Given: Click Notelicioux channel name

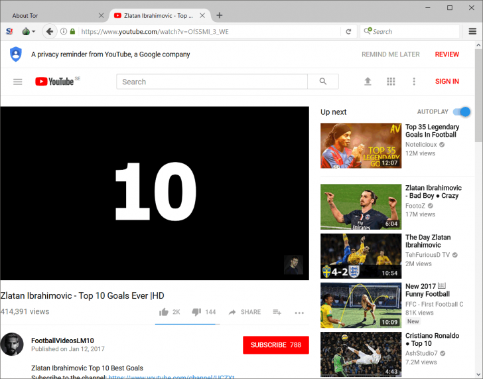Looking at the screenshot, I should [x=421, y=145].
